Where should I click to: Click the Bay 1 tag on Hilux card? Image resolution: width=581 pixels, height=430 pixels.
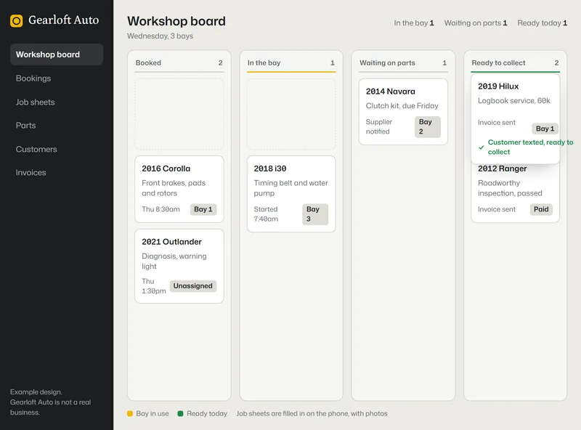[x=545, y=129]
